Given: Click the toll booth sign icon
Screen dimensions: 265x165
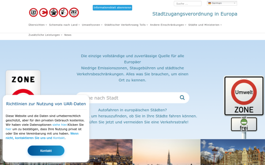Looking at the screenshot, I should [x=53, y=12].
